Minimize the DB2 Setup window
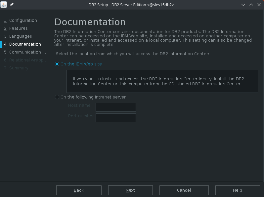 pos(243,5)
